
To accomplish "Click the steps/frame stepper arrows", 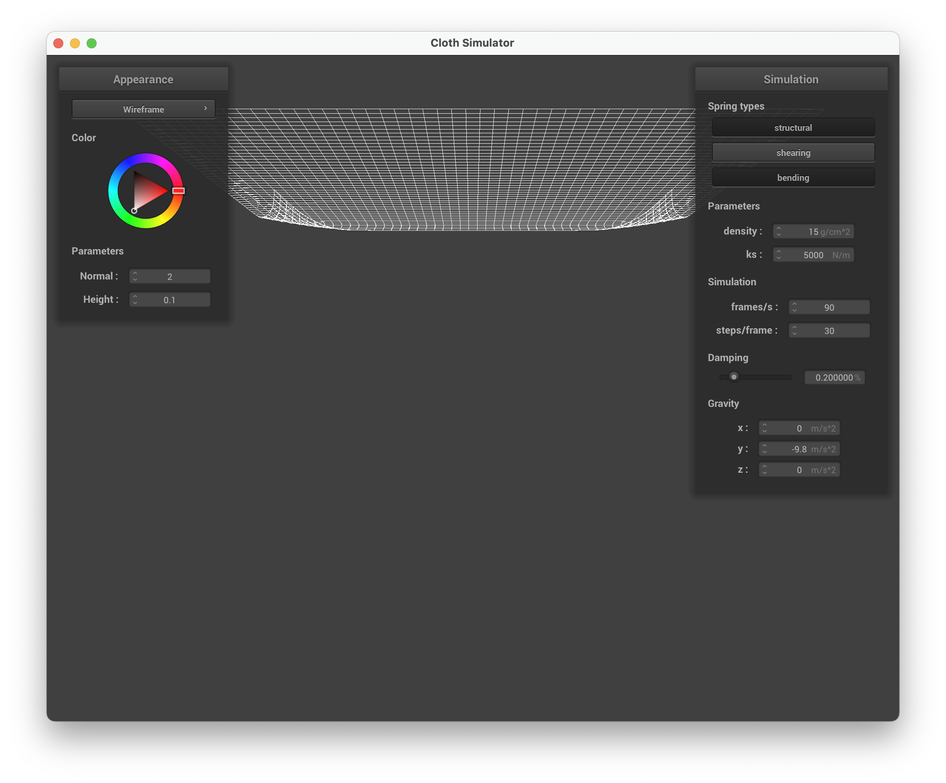I will pos(794,331).
